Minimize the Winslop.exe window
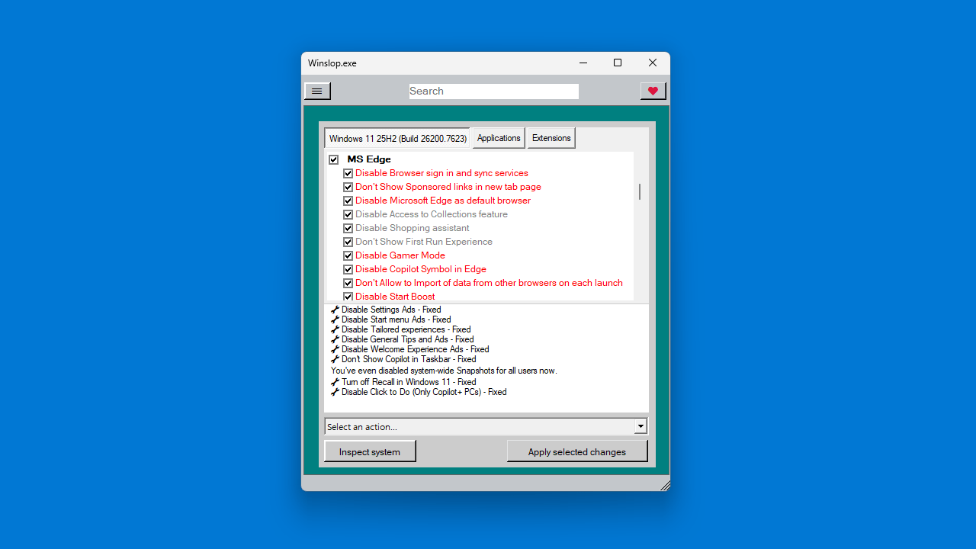976x549 pixels. click(583, 63)
